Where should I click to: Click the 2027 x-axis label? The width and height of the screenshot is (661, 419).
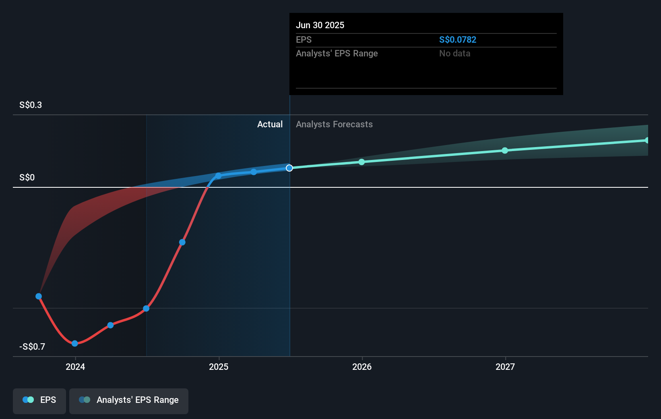tap(505, 367)
